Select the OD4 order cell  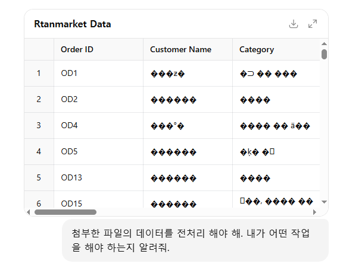99,126
